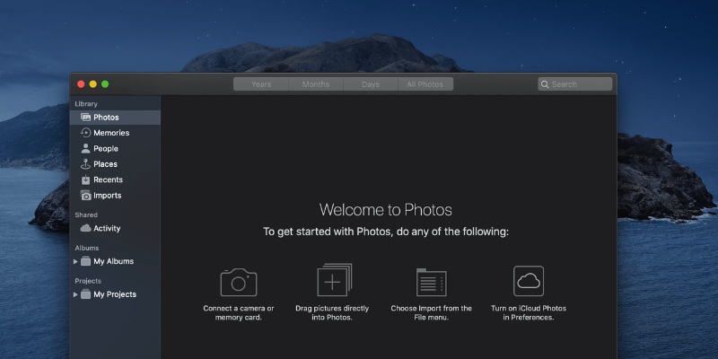The height and width of the screenshot is (359, 718).
Task: Click the Albums section header
Action: [87, 248]
